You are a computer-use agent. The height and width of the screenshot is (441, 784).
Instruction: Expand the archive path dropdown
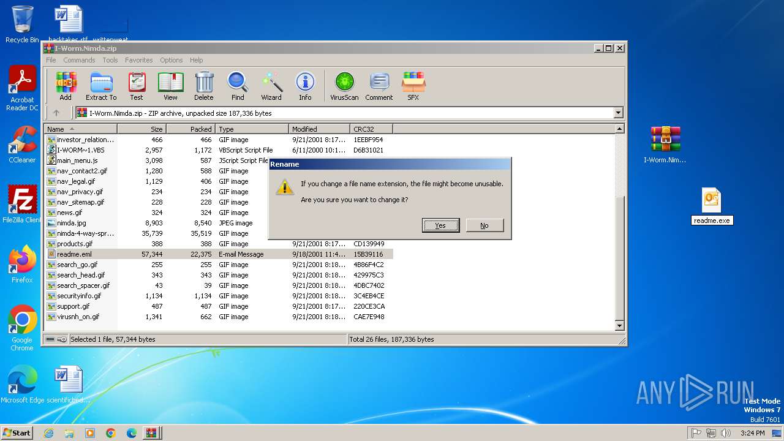[618, 113]
